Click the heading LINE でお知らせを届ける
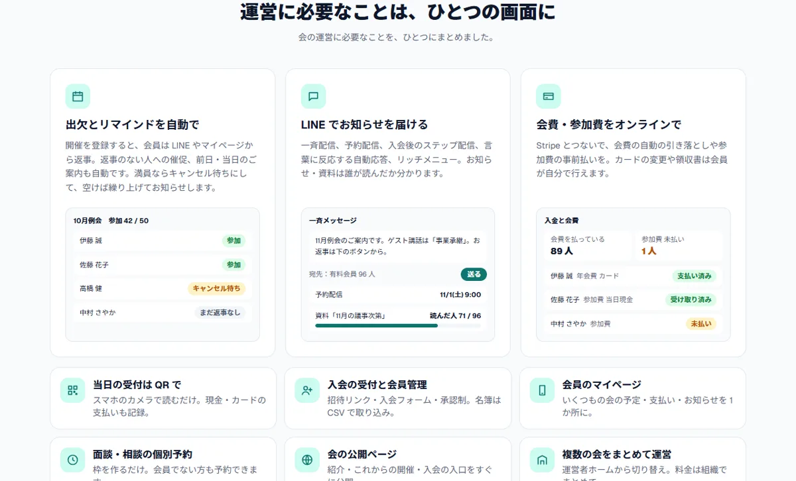The width and height of the screenshot is (796, 481). tap(365, 125)
